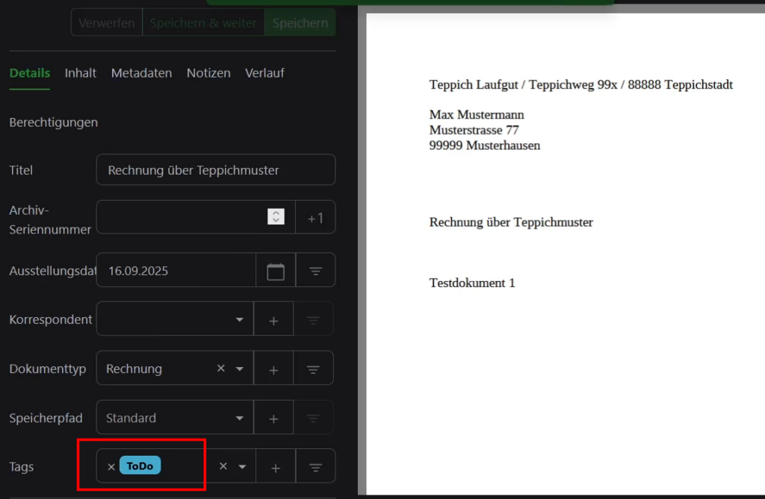Filter by Speicherpfad icon

313,418
